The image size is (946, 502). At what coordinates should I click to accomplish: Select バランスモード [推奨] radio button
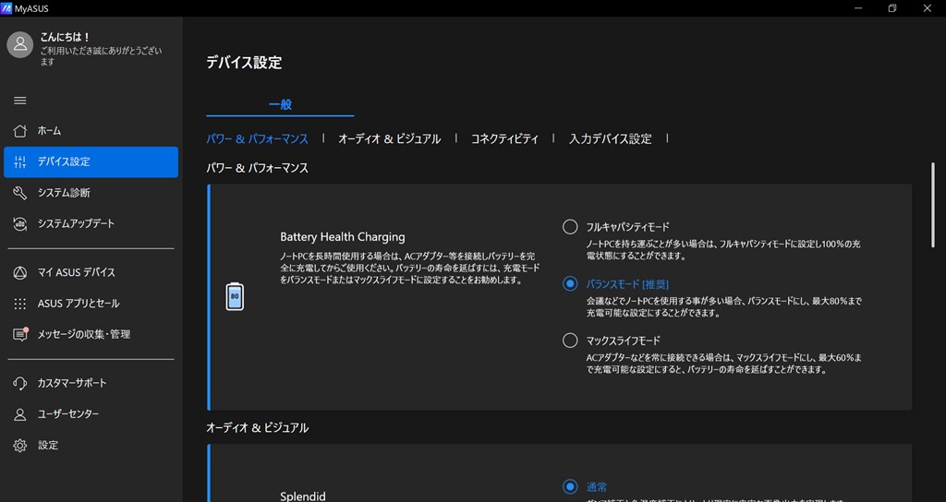coord(570,284)
